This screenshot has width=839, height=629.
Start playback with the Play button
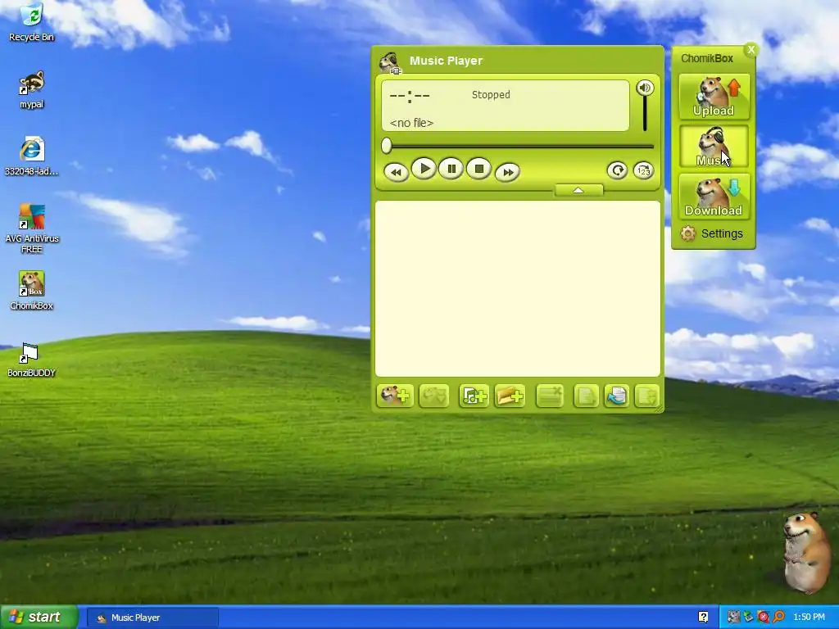(424, 169)
